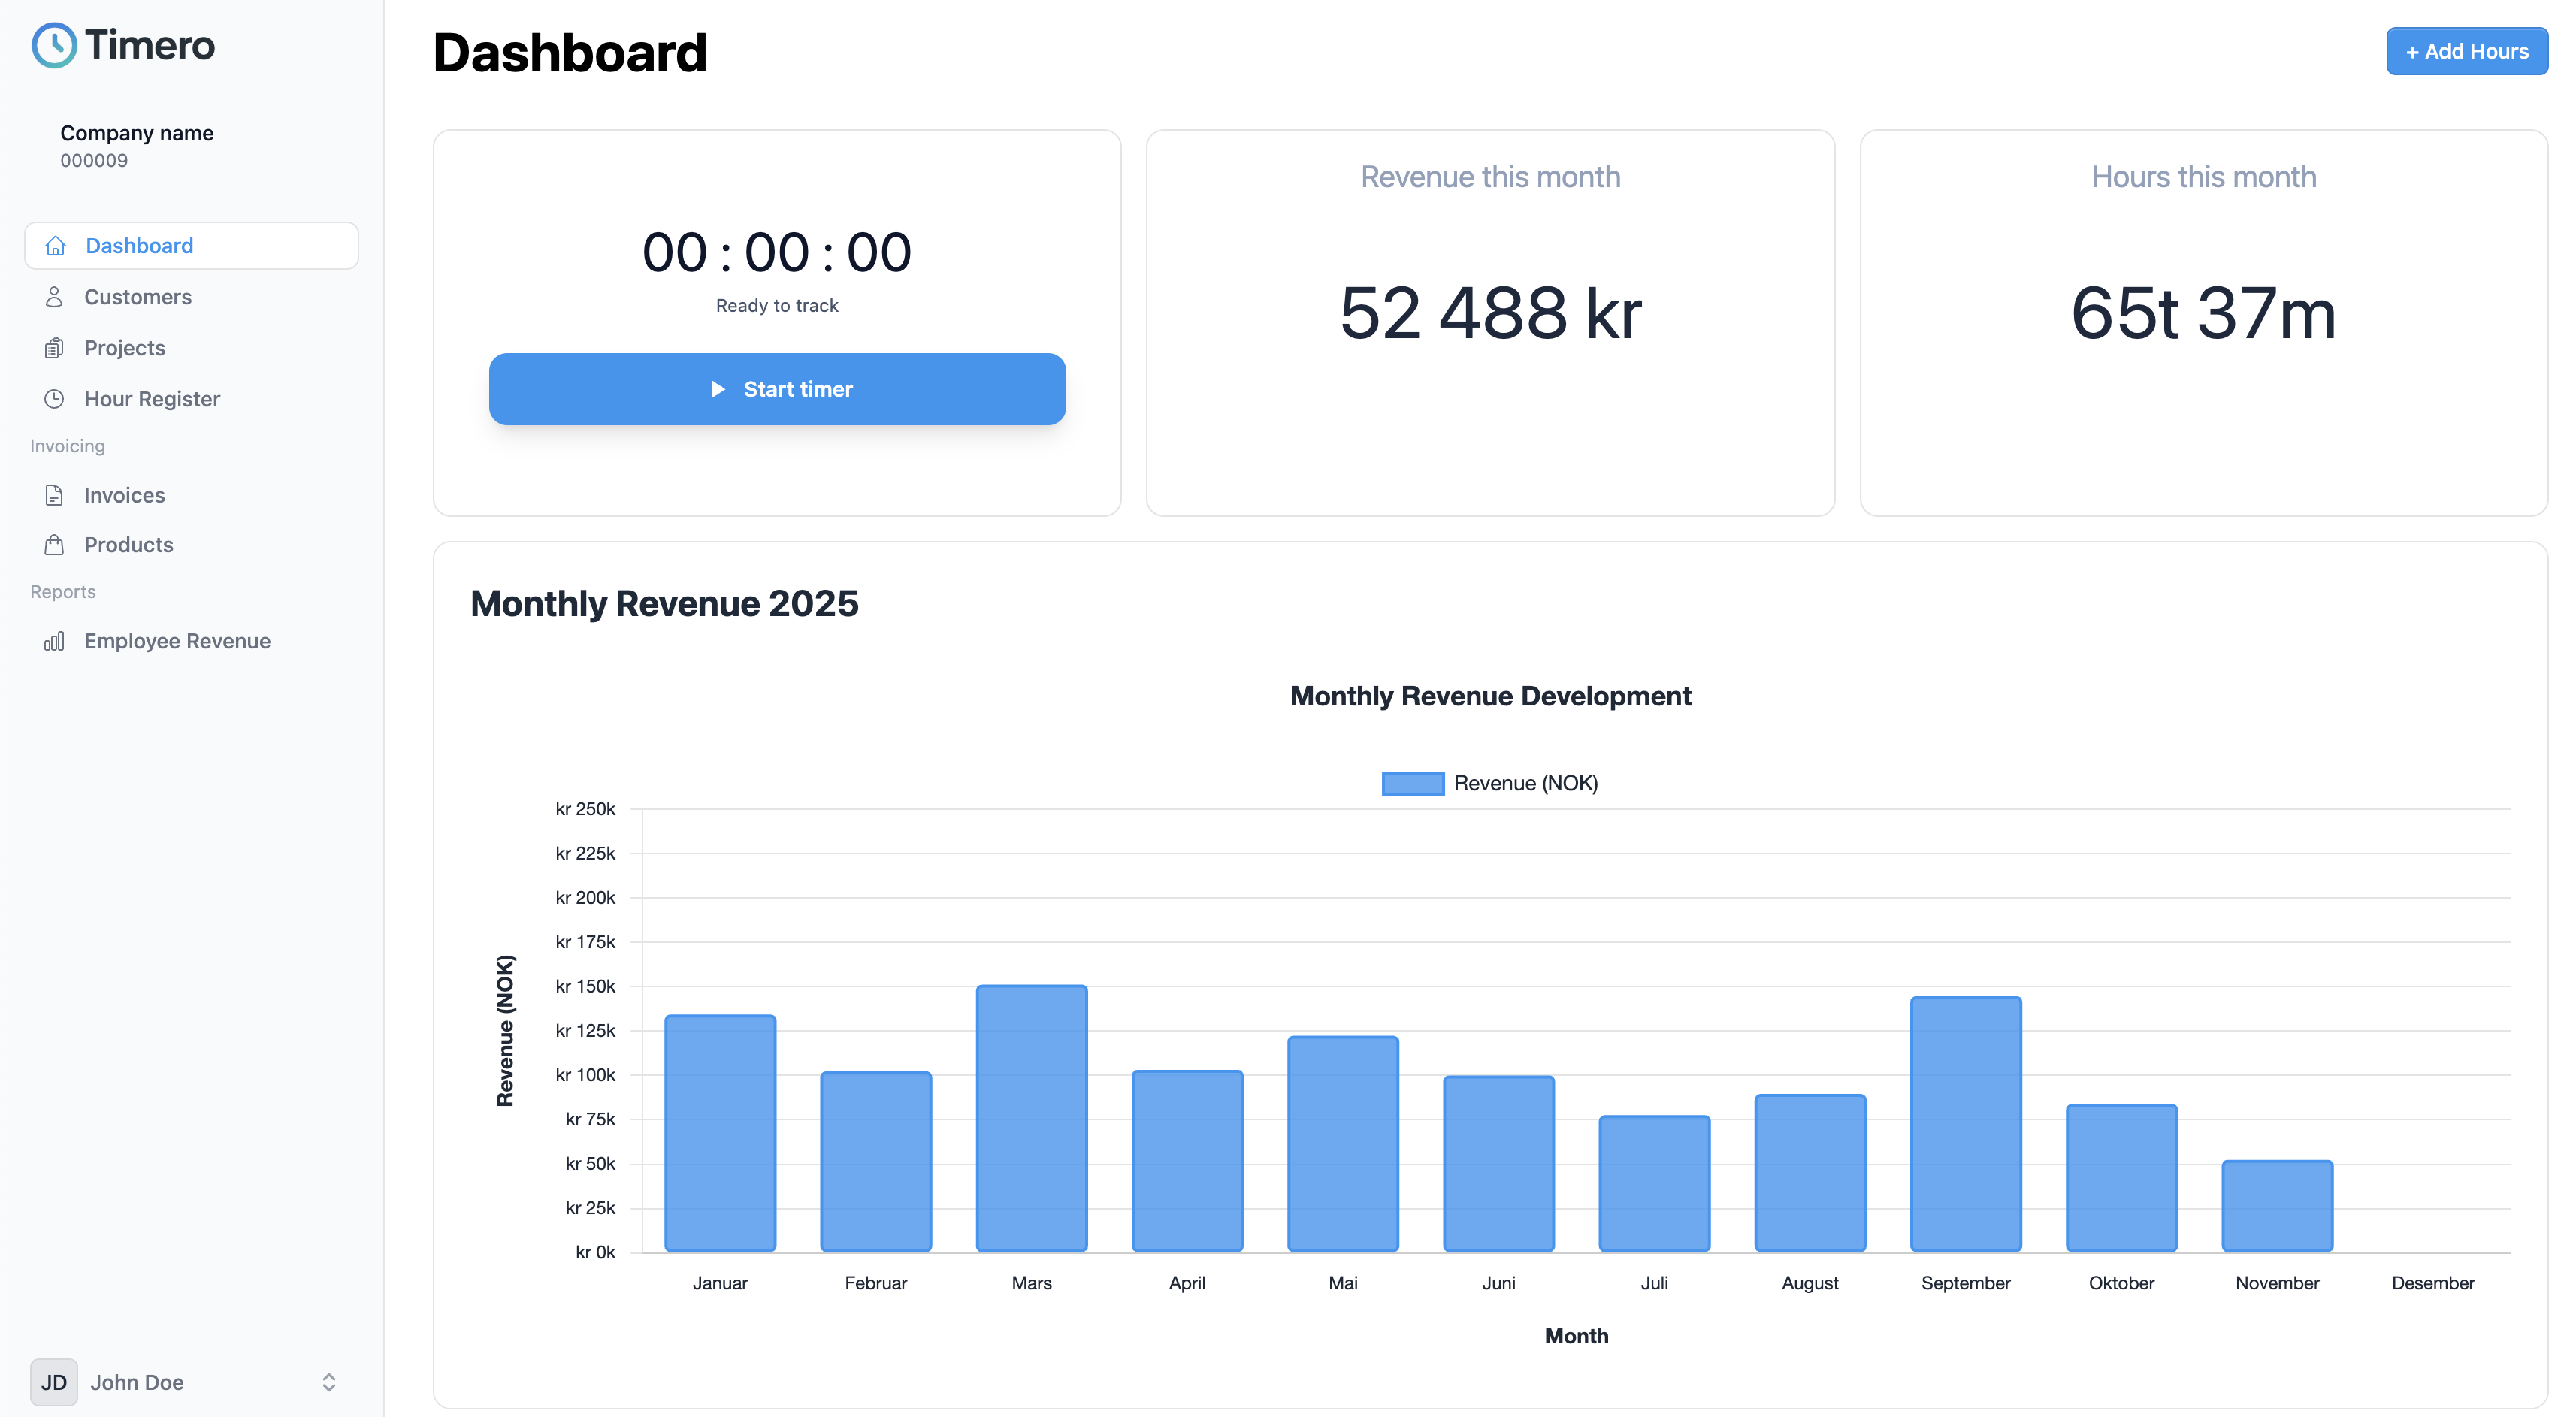
Task: Click the Dashboard home icon
Action: pyautogui.click(x=56, y=246)
